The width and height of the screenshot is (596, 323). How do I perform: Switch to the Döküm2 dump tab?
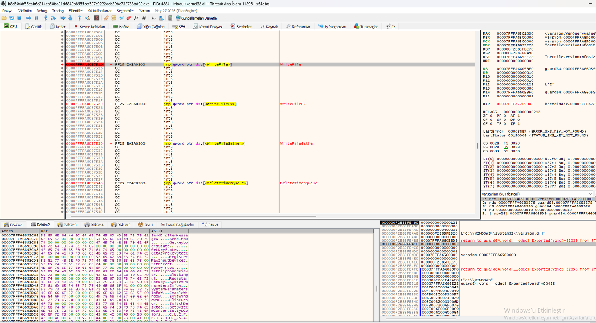(40, 225)
